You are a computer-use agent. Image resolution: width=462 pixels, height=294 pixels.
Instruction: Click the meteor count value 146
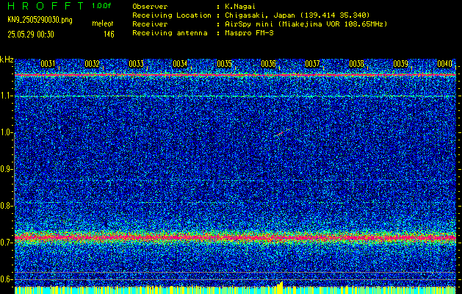click(x=109, y=35)
